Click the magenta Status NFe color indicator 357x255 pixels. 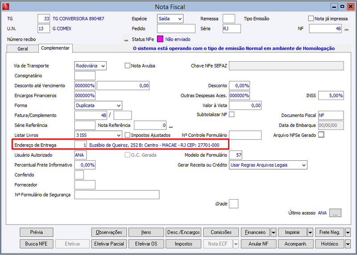point(160,39)
